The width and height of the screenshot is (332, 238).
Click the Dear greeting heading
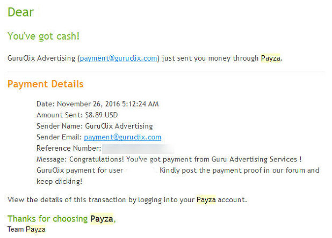click(x=20, y=12)
